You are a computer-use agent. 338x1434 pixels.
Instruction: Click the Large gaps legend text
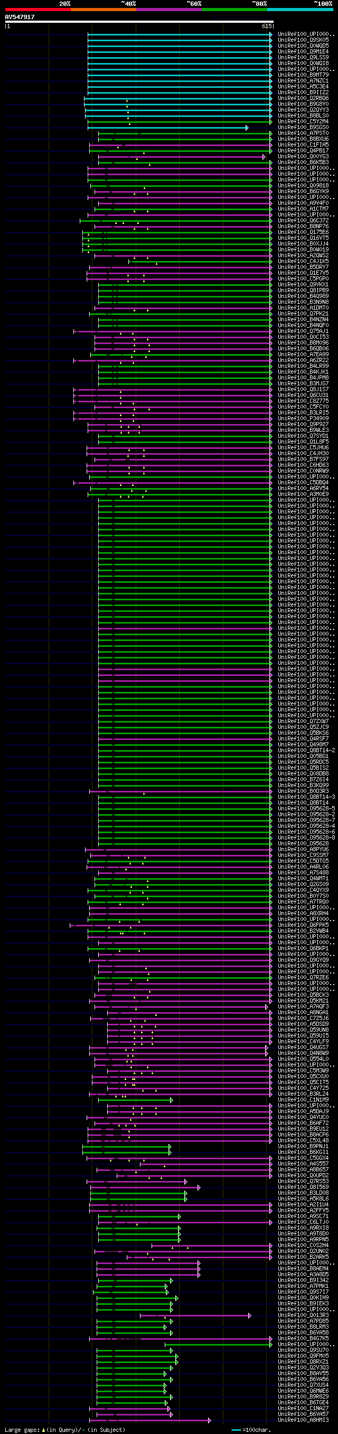pyautogui.click(x=65, y=1430)
